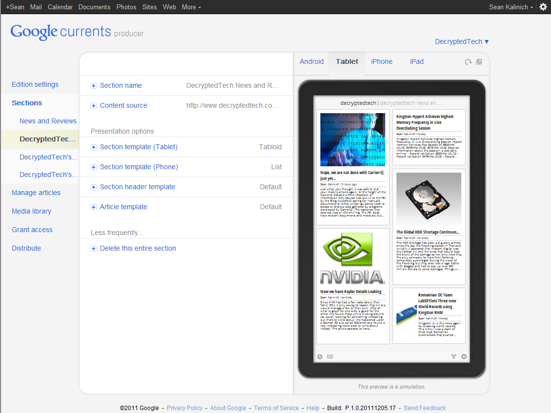Open the NVIDIA Kepler article thumbnail

pyautogui.click(x=353, y=258)
